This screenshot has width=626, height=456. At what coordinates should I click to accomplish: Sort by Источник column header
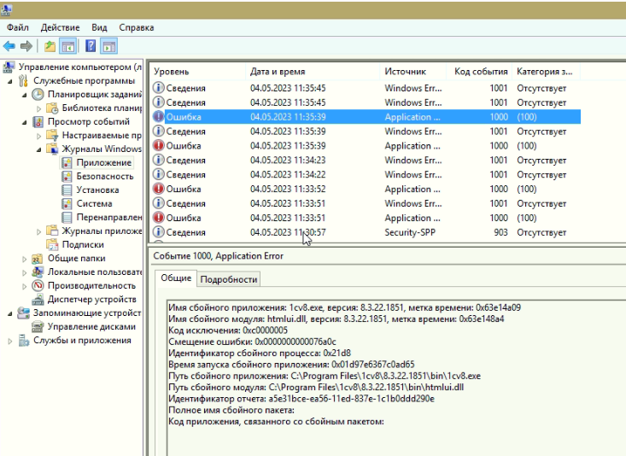[412, 72]
